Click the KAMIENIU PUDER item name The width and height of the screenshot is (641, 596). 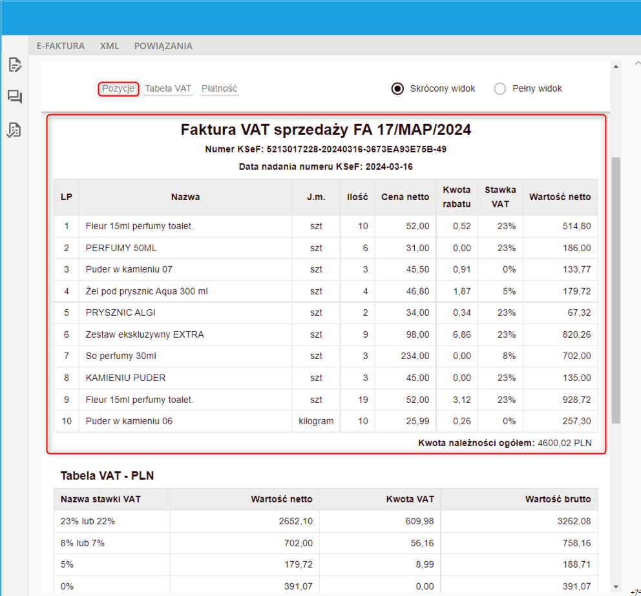point(125,378)
